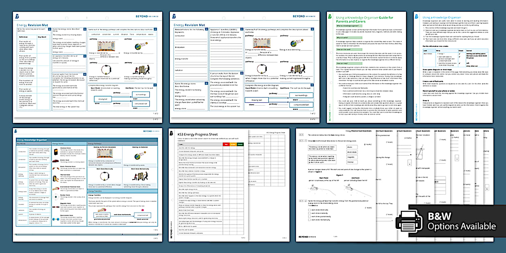This screenshot has width=506, height=253.
Task: Expand the "What is a knowledge organiser?" section
Action: click(349, 26)
